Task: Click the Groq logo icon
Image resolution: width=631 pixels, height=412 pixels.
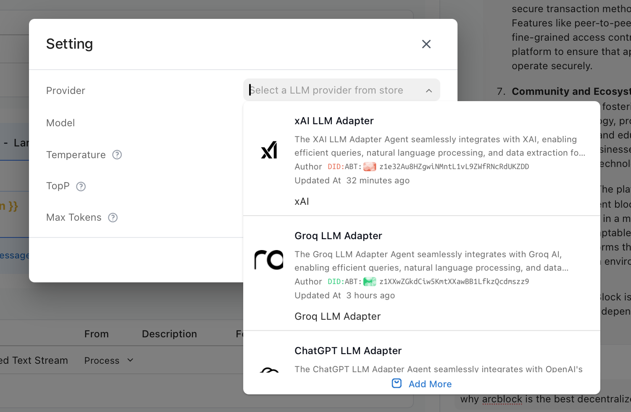Action: tap(269, 260)
